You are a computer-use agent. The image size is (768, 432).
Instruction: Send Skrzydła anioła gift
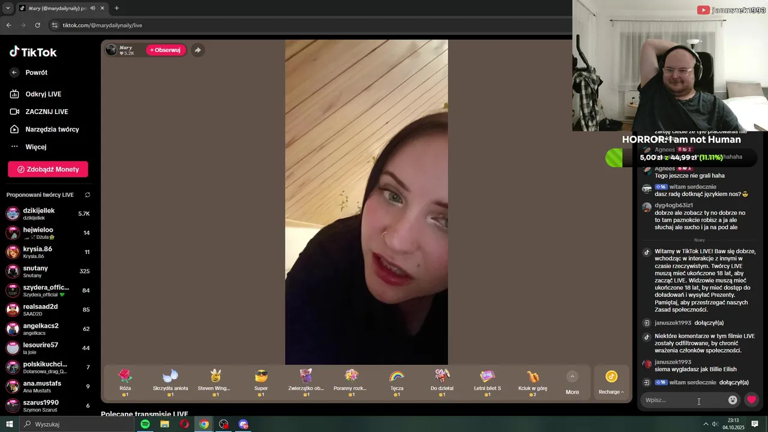[x=170, y=383]
